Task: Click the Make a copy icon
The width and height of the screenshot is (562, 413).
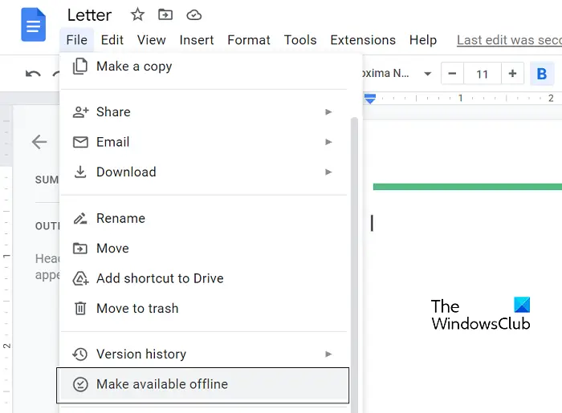Action: coord(80,67)
